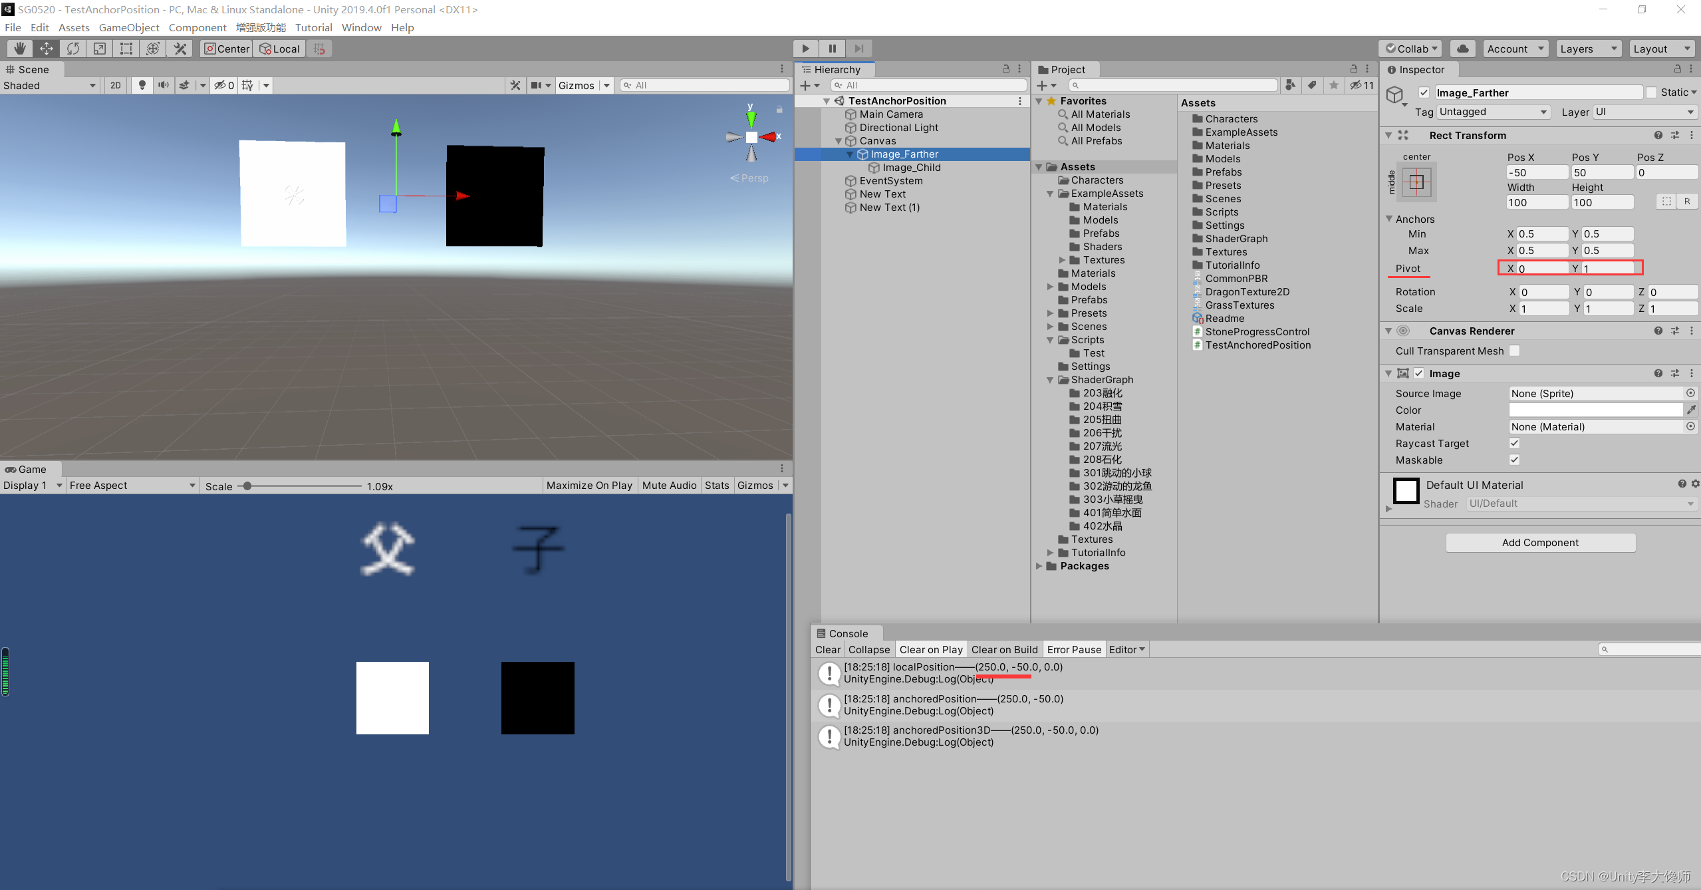This screenshot has width=1701, height=890.
Task: Click the Play button to run the scene
Action: tap(805, 49)
